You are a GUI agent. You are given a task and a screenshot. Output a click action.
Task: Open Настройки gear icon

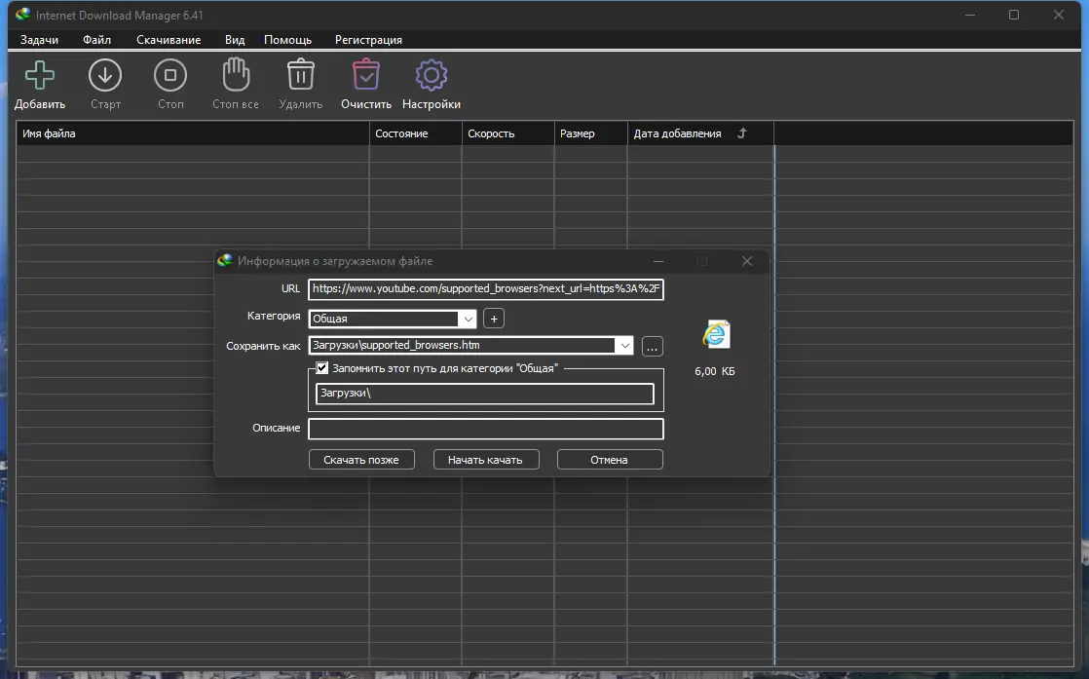[432, 75]
